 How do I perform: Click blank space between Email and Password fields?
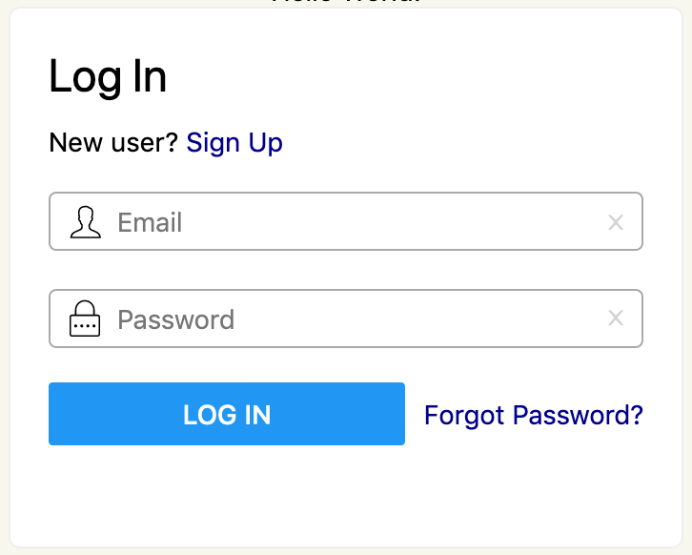click(x=346, y=270)
